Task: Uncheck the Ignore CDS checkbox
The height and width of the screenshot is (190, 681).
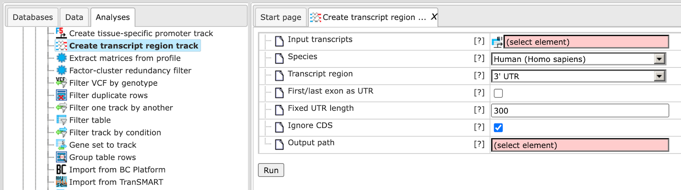Action: tap(498, 128)
